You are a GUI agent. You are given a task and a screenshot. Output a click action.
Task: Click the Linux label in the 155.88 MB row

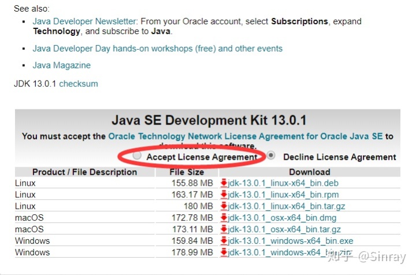coord(25,183)
